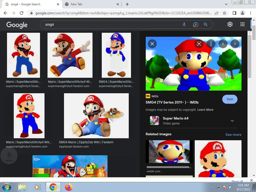Open the related low-poly Mario image beside the reddit image
This screenshot has height=192, width=256.
218,159
